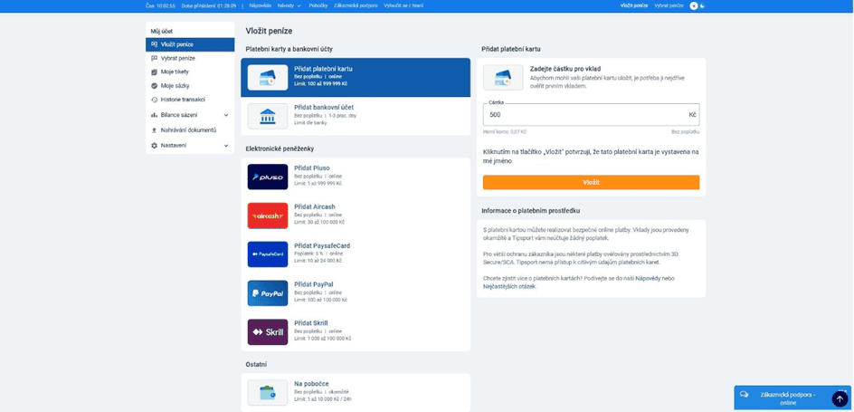Click the Herní konto balance text
This screenshot has width=854, height=412.
point(504,132)
